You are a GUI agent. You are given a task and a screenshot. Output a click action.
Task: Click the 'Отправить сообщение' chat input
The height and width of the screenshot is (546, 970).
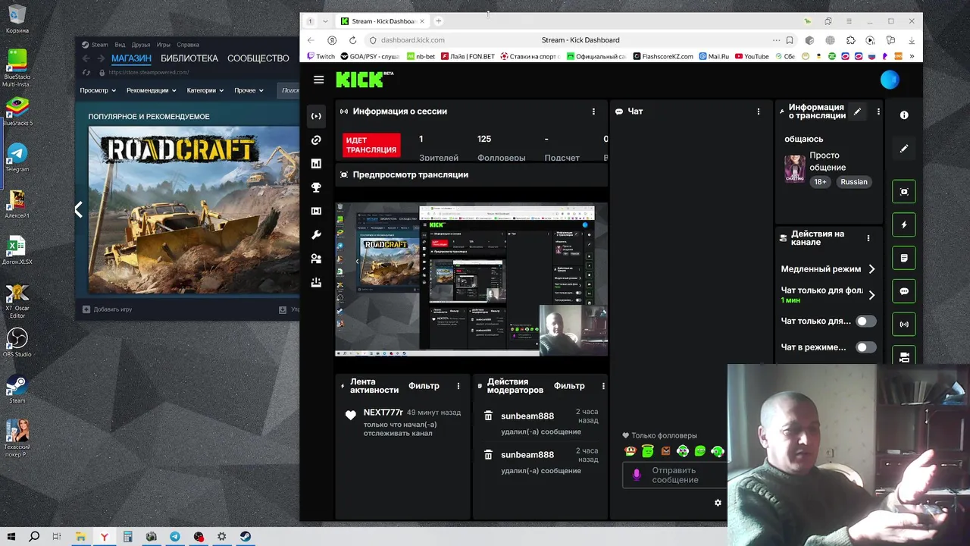[x=673, y=475]
